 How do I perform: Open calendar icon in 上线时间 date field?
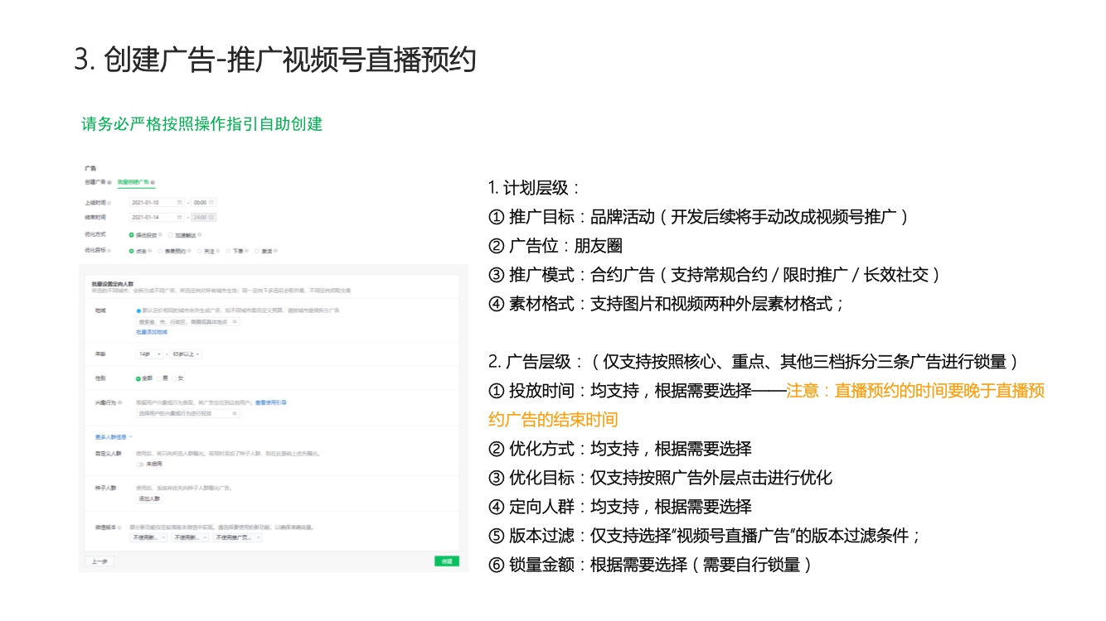(179, 202)
